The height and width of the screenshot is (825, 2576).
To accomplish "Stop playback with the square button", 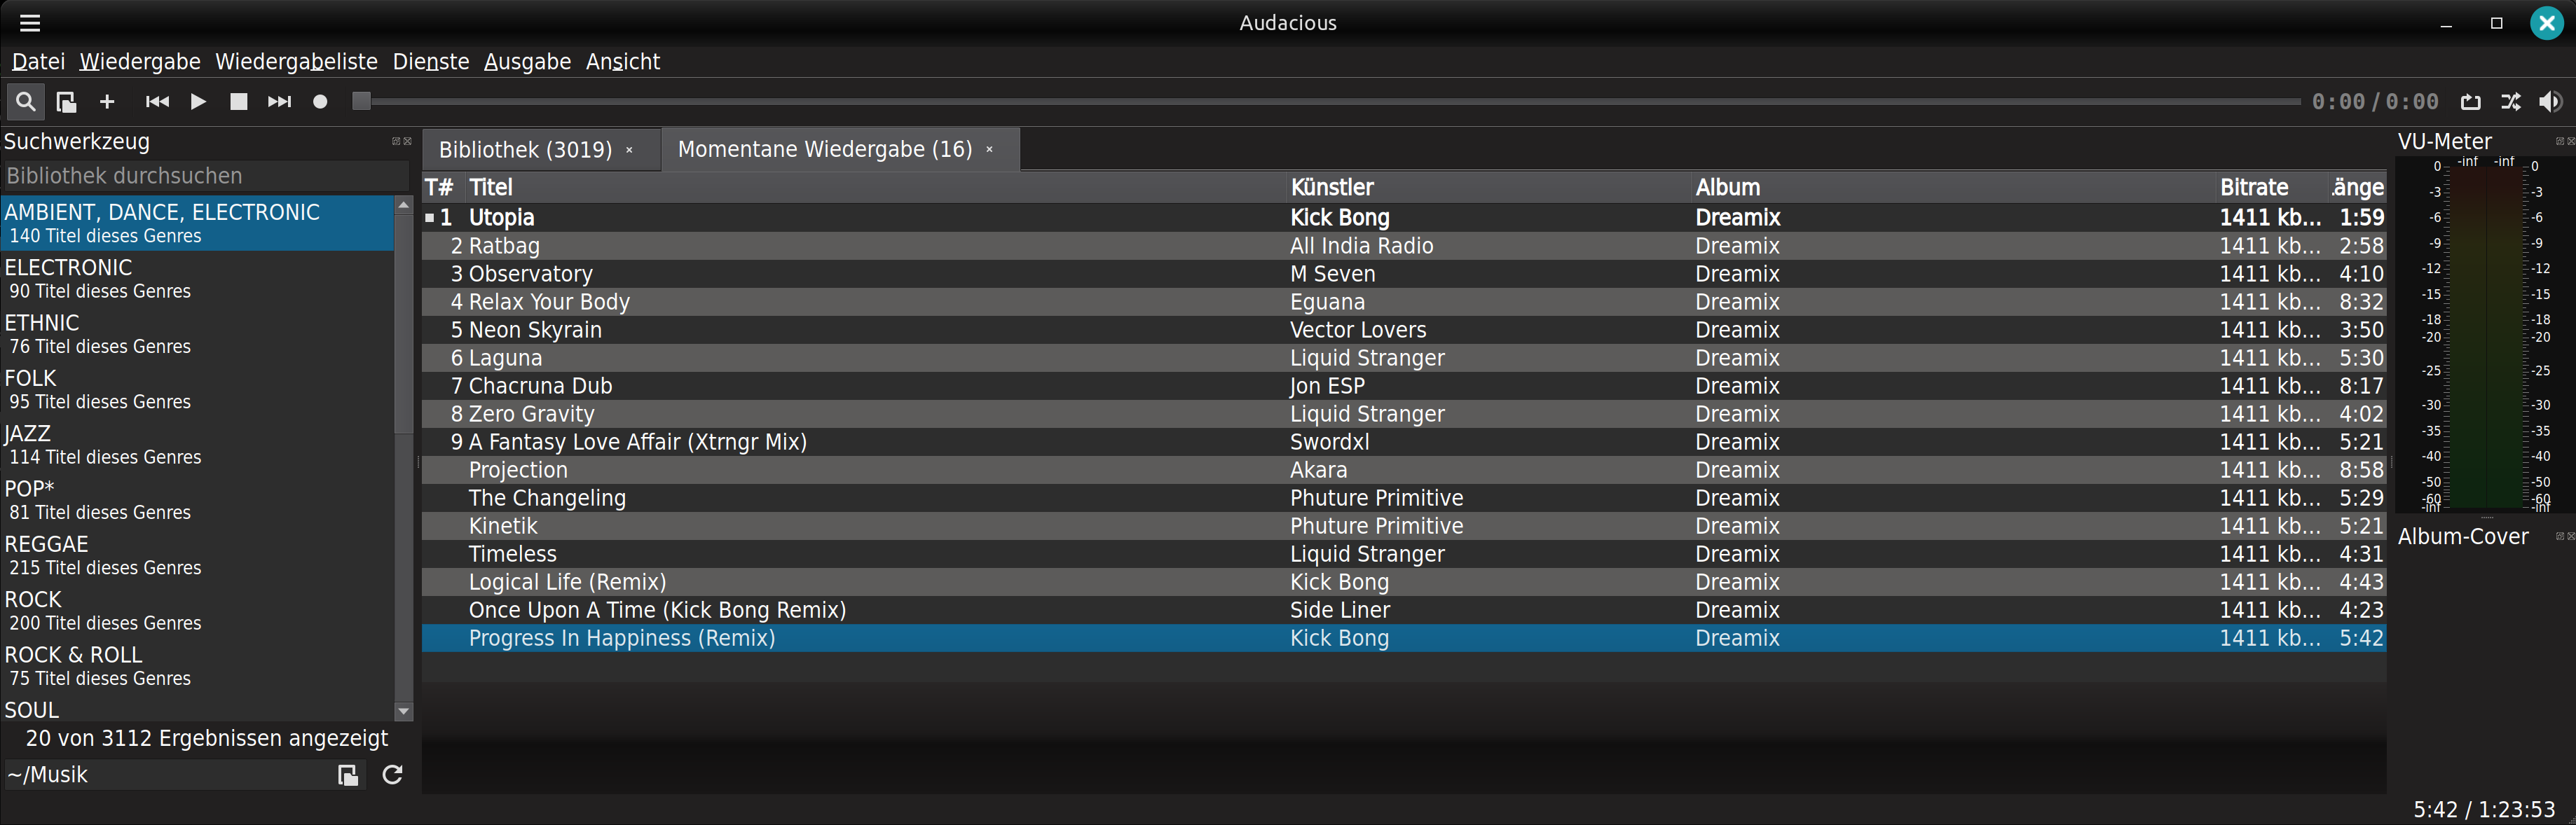I will tap(238, 102).
